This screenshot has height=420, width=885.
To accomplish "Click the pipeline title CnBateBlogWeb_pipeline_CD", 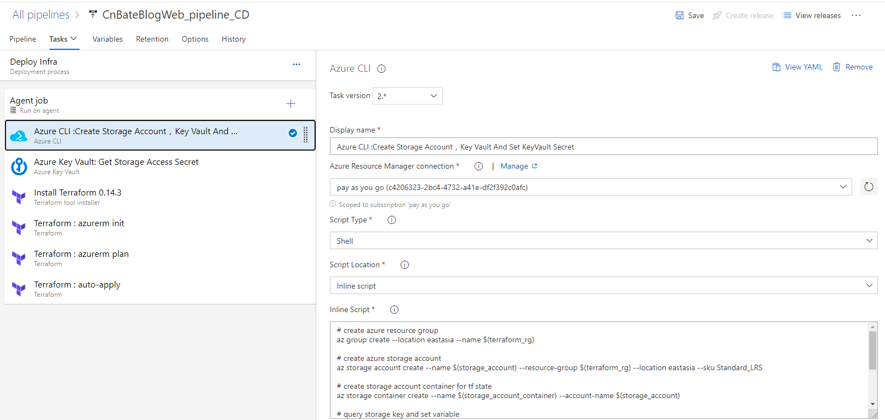I will coord(175,15).
